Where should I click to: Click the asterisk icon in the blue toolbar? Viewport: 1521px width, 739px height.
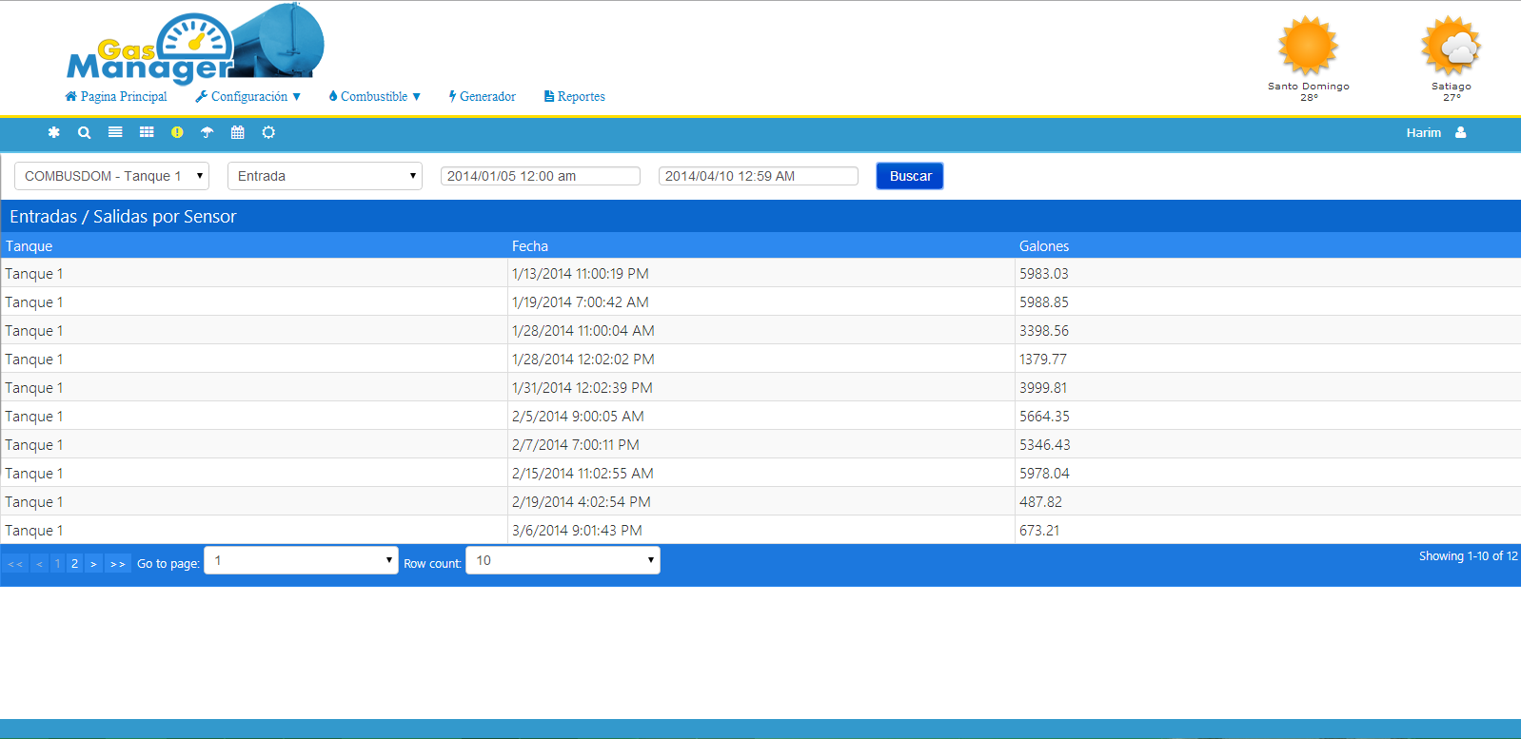[x=54, y=132]
